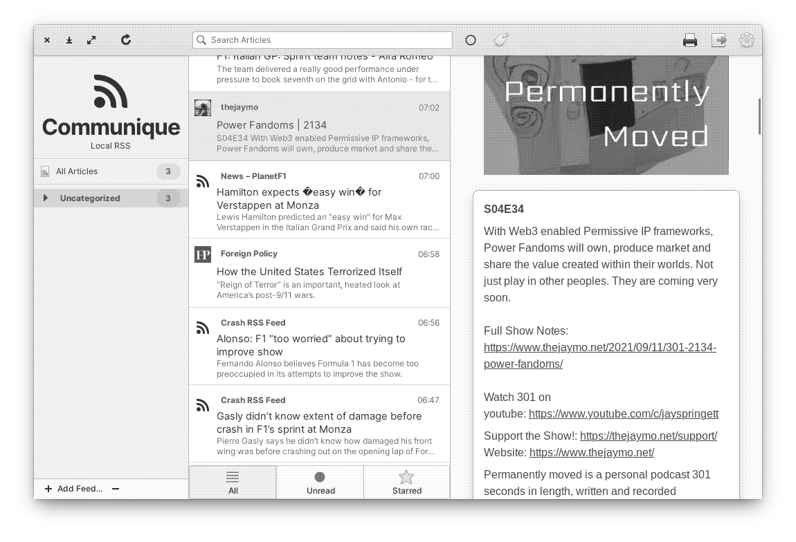Switch to the Unread tab
The height and width of the screenshot is (542, 796).
click(320, 482)
